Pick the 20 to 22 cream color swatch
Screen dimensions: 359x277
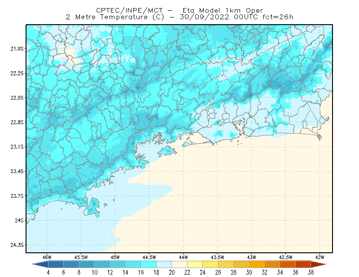tap(179, 264)
